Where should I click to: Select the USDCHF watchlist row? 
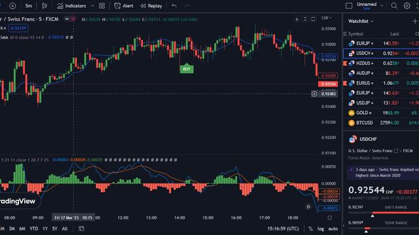click(381, 54)
